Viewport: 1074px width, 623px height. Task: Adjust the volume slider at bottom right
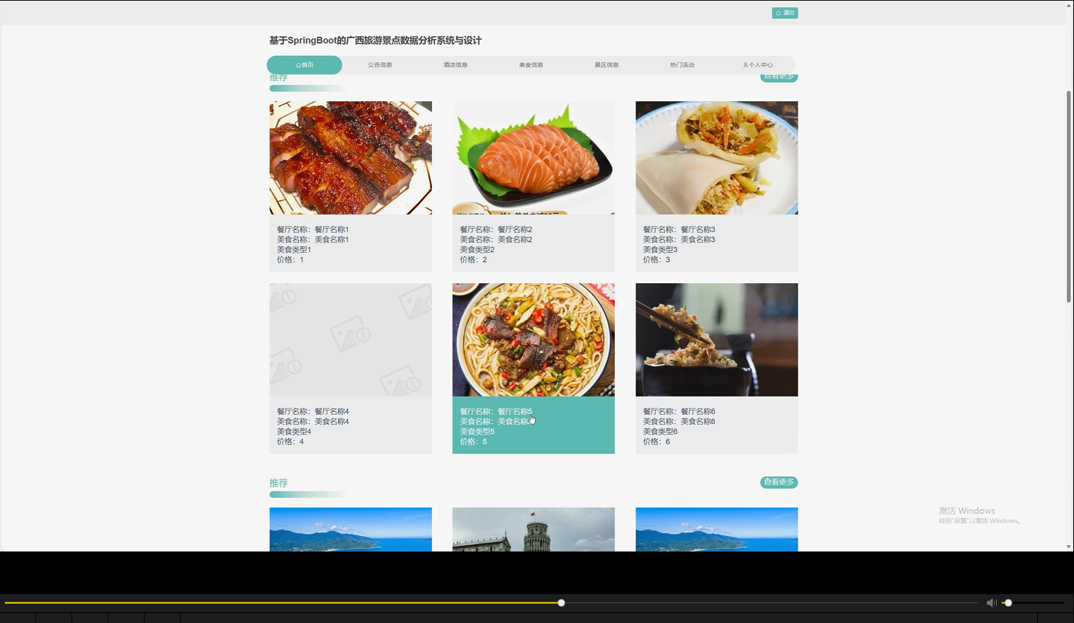click(1009, 602)
